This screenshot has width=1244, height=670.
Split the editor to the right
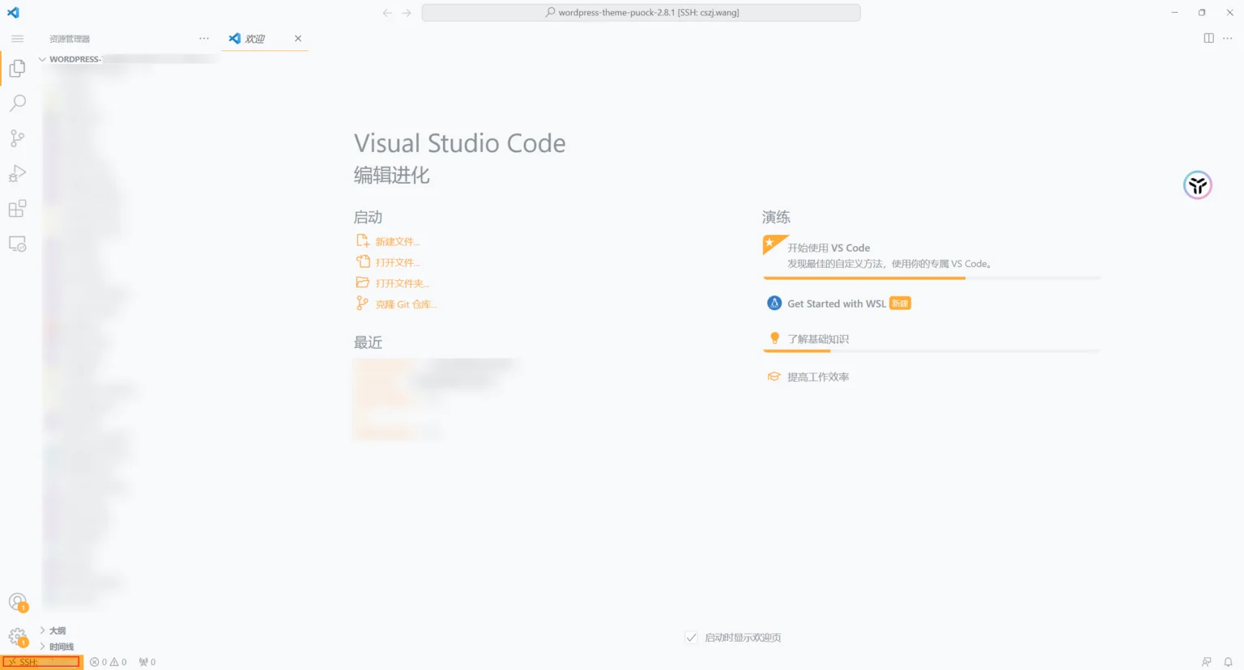tap(1208, 38)
